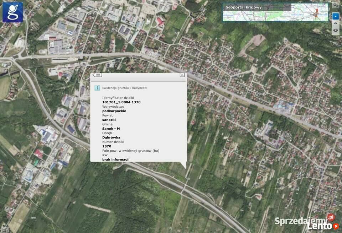The width and height of the screenshot is (342, 233).
Task: Click the list-back icon in popup header
Action: (97, 75)
